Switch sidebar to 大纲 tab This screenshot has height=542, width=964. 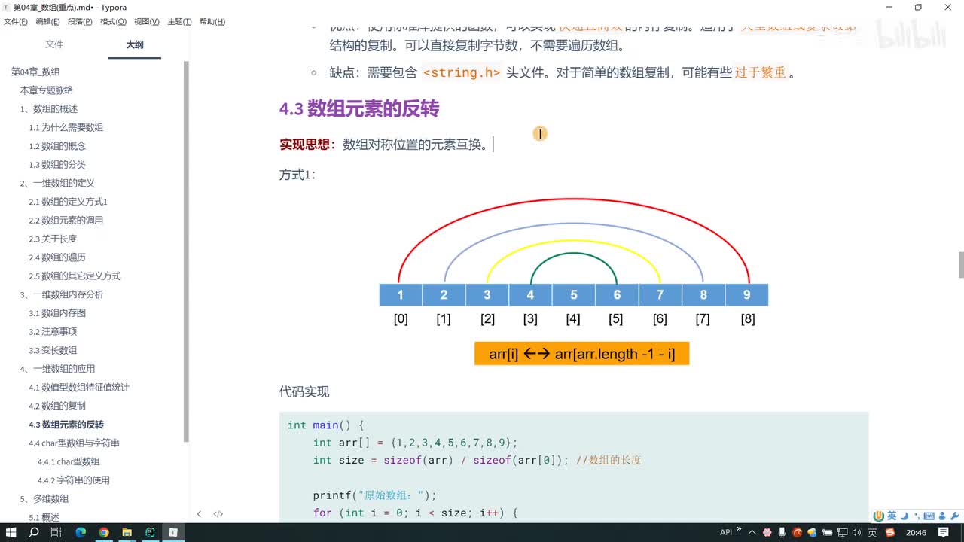tap(135, 44)
